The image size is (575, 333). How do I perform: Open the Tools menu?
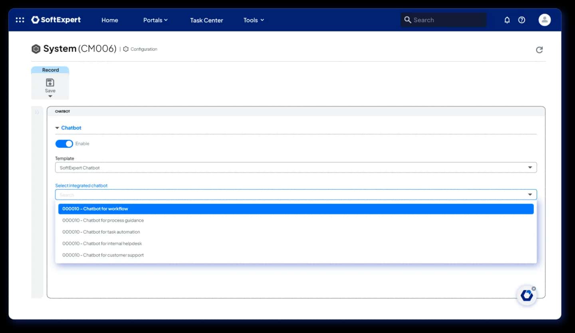(x=254, y=20)
